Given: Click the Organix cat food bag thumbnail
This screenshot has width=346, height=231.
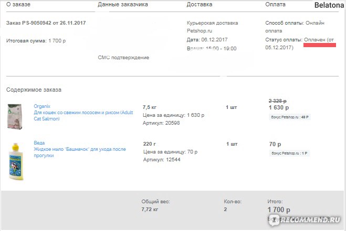Looking at the screenshot, I should pyautogui.click(x=15, y=116).
